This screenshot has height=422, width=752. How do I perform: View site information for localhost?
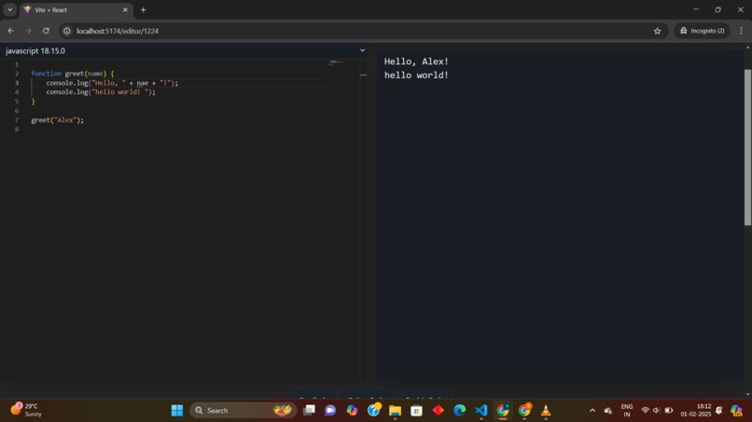pyautogui.click(x=67, y=31)
